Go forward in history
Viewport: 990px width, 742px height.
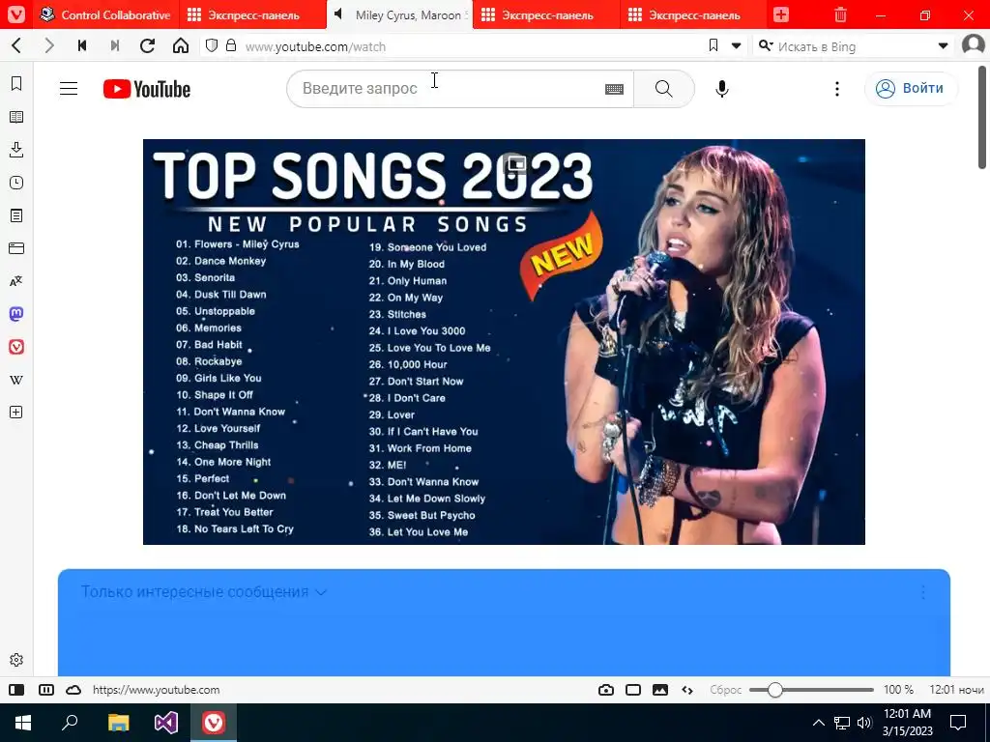point(49,45)
